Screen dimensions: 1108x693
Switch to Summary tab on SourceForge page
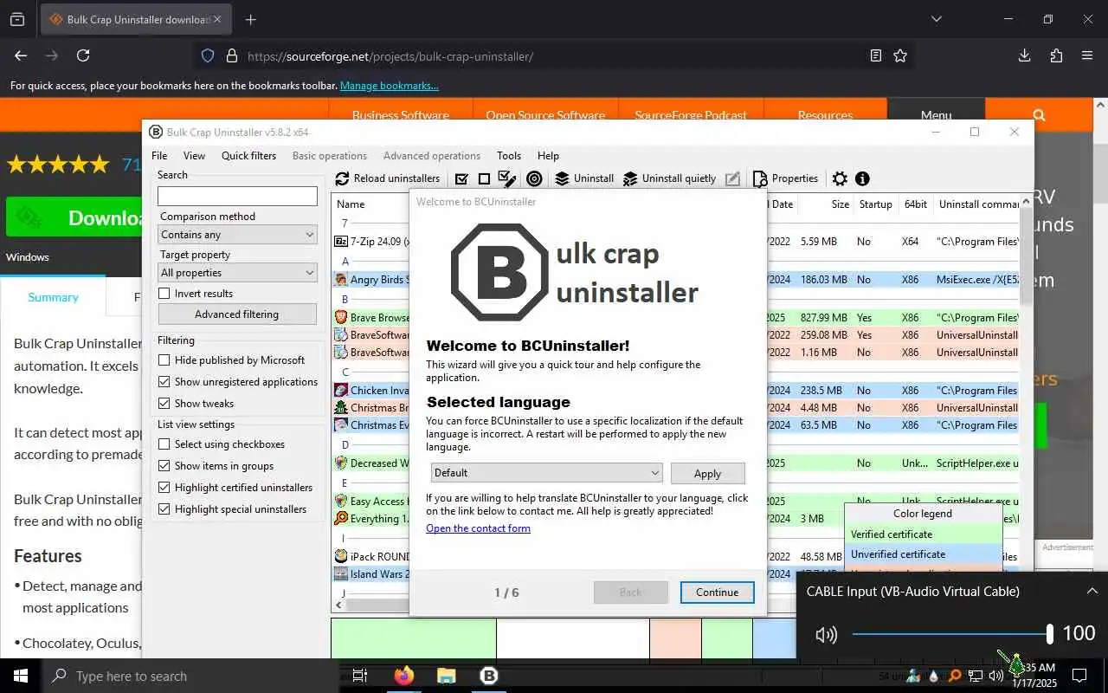53,297
